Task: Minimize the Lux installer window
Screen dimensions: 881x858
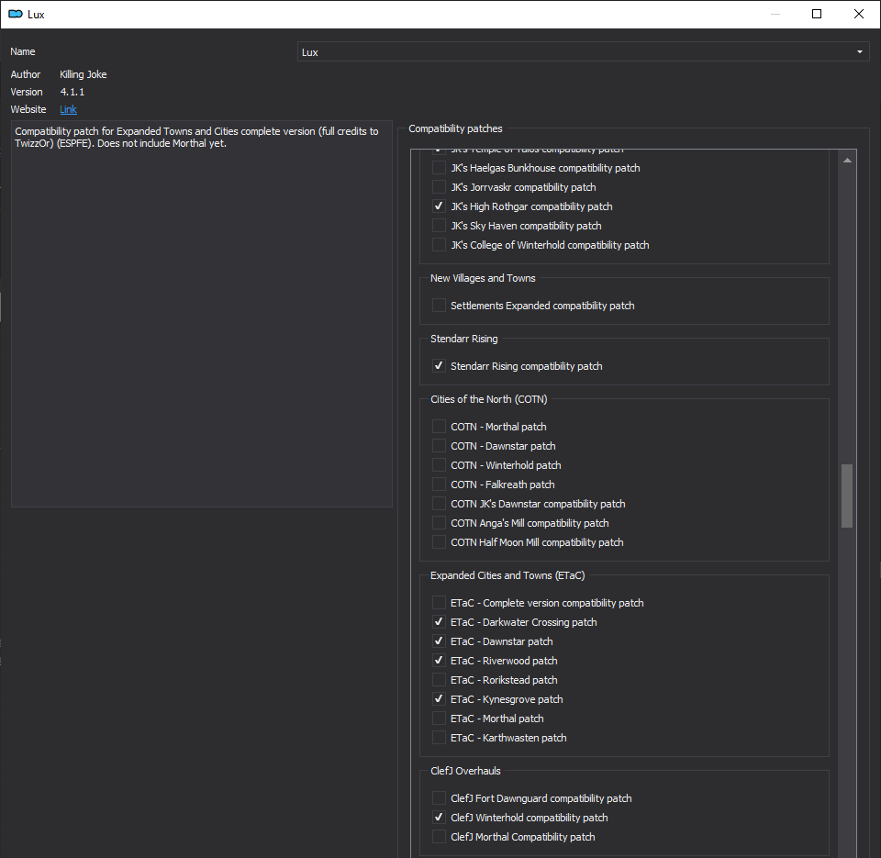Action: [775, 14]
